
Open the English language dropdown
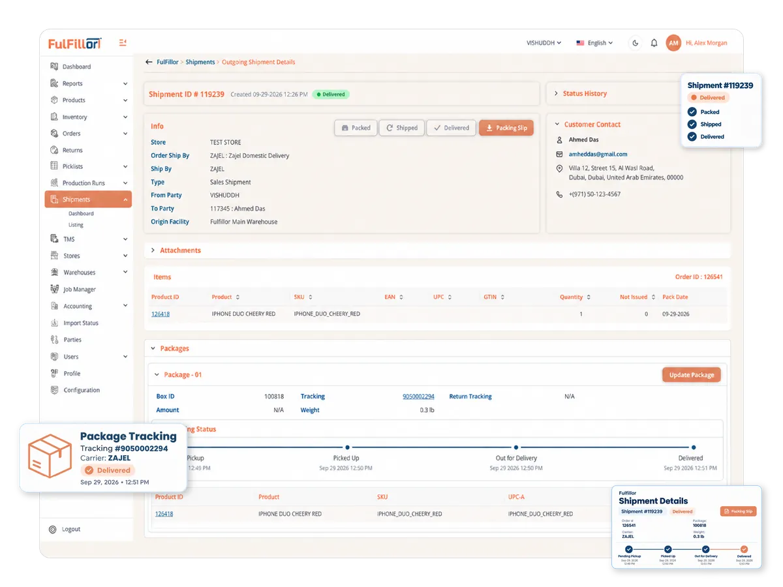click(594, 43)
